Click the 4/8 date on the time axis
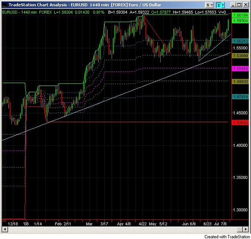This screenshot has width=251, height=239. (128, 224)
